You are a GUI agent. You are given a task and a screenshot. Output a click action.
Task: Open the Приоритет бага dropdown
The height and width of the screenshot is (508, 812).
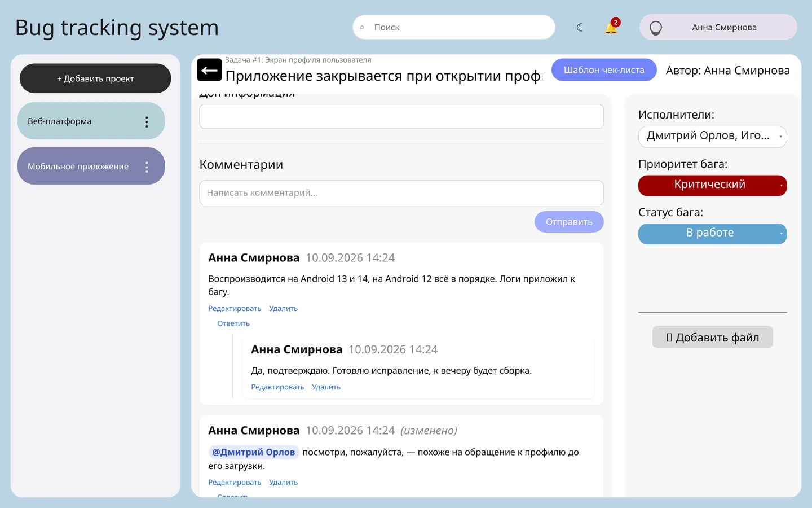[x=712, y=185]
